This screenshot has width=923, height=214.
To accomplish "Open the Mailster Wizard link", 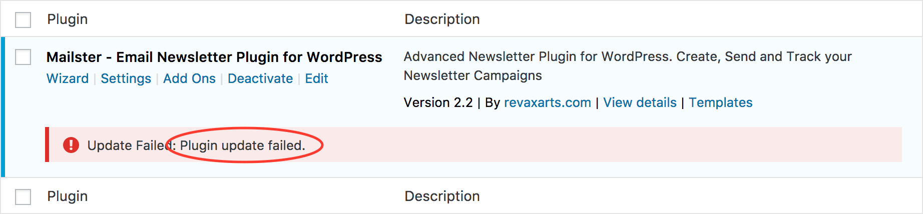I will point(68,78).
